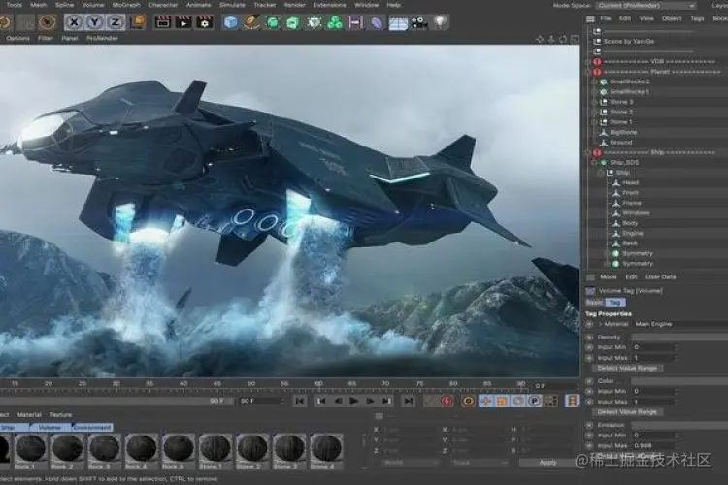Expand the Ship_SDS object tree node

click(594, 162)
